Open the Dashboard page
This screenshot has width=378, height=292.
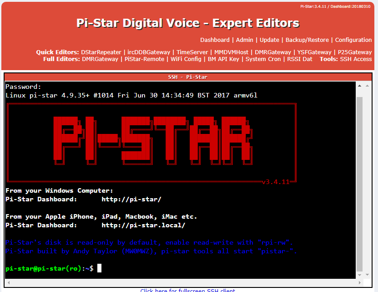[x=215, y=40]
